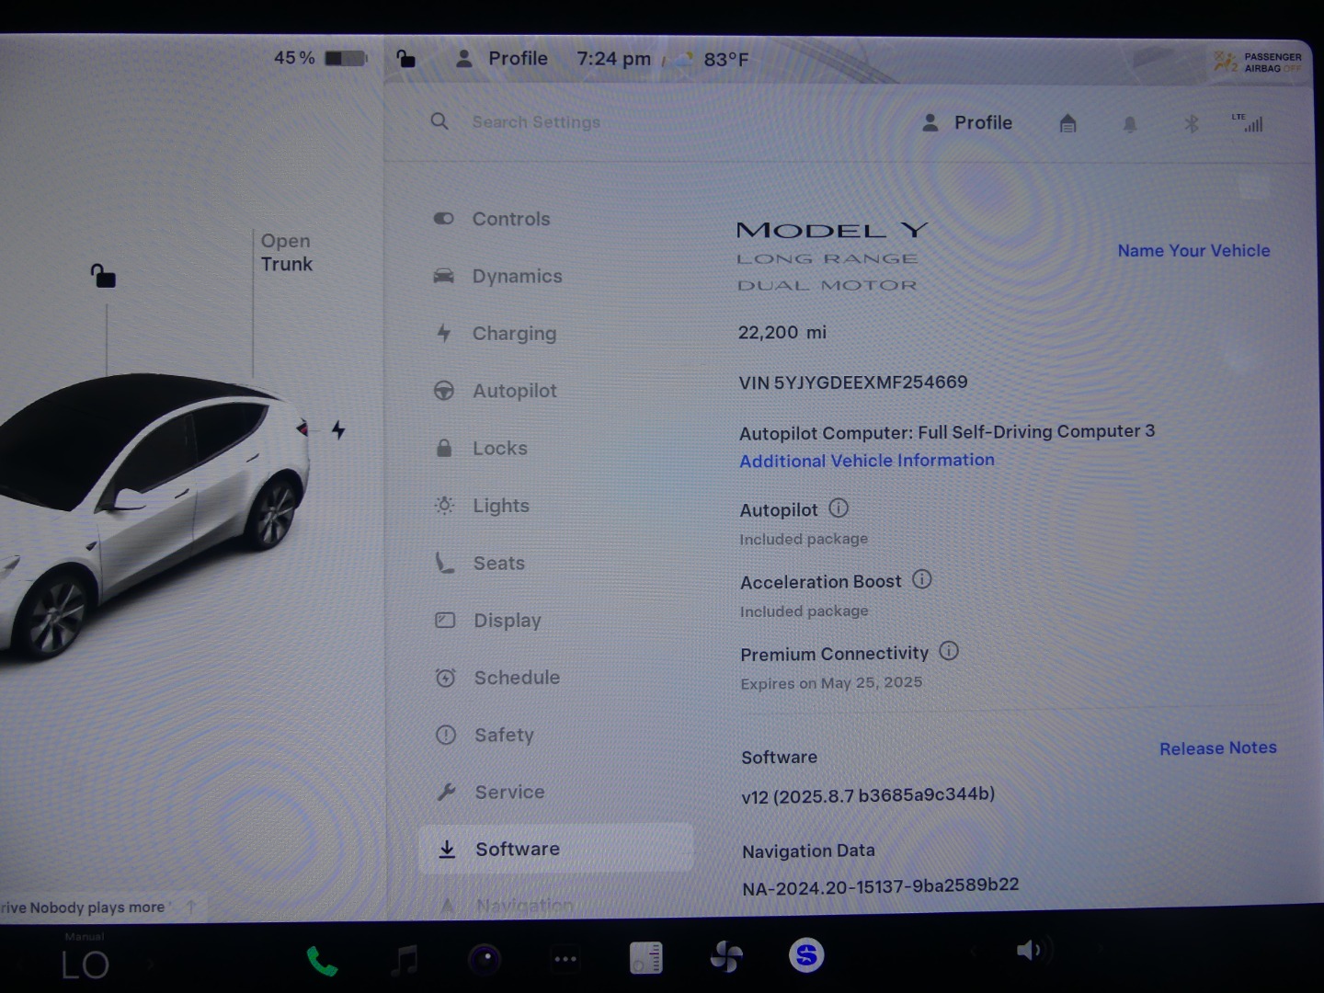The image size is (1324, 993).
Task: Tap the HomeLink garage icon
Action: pos(1067,123)
